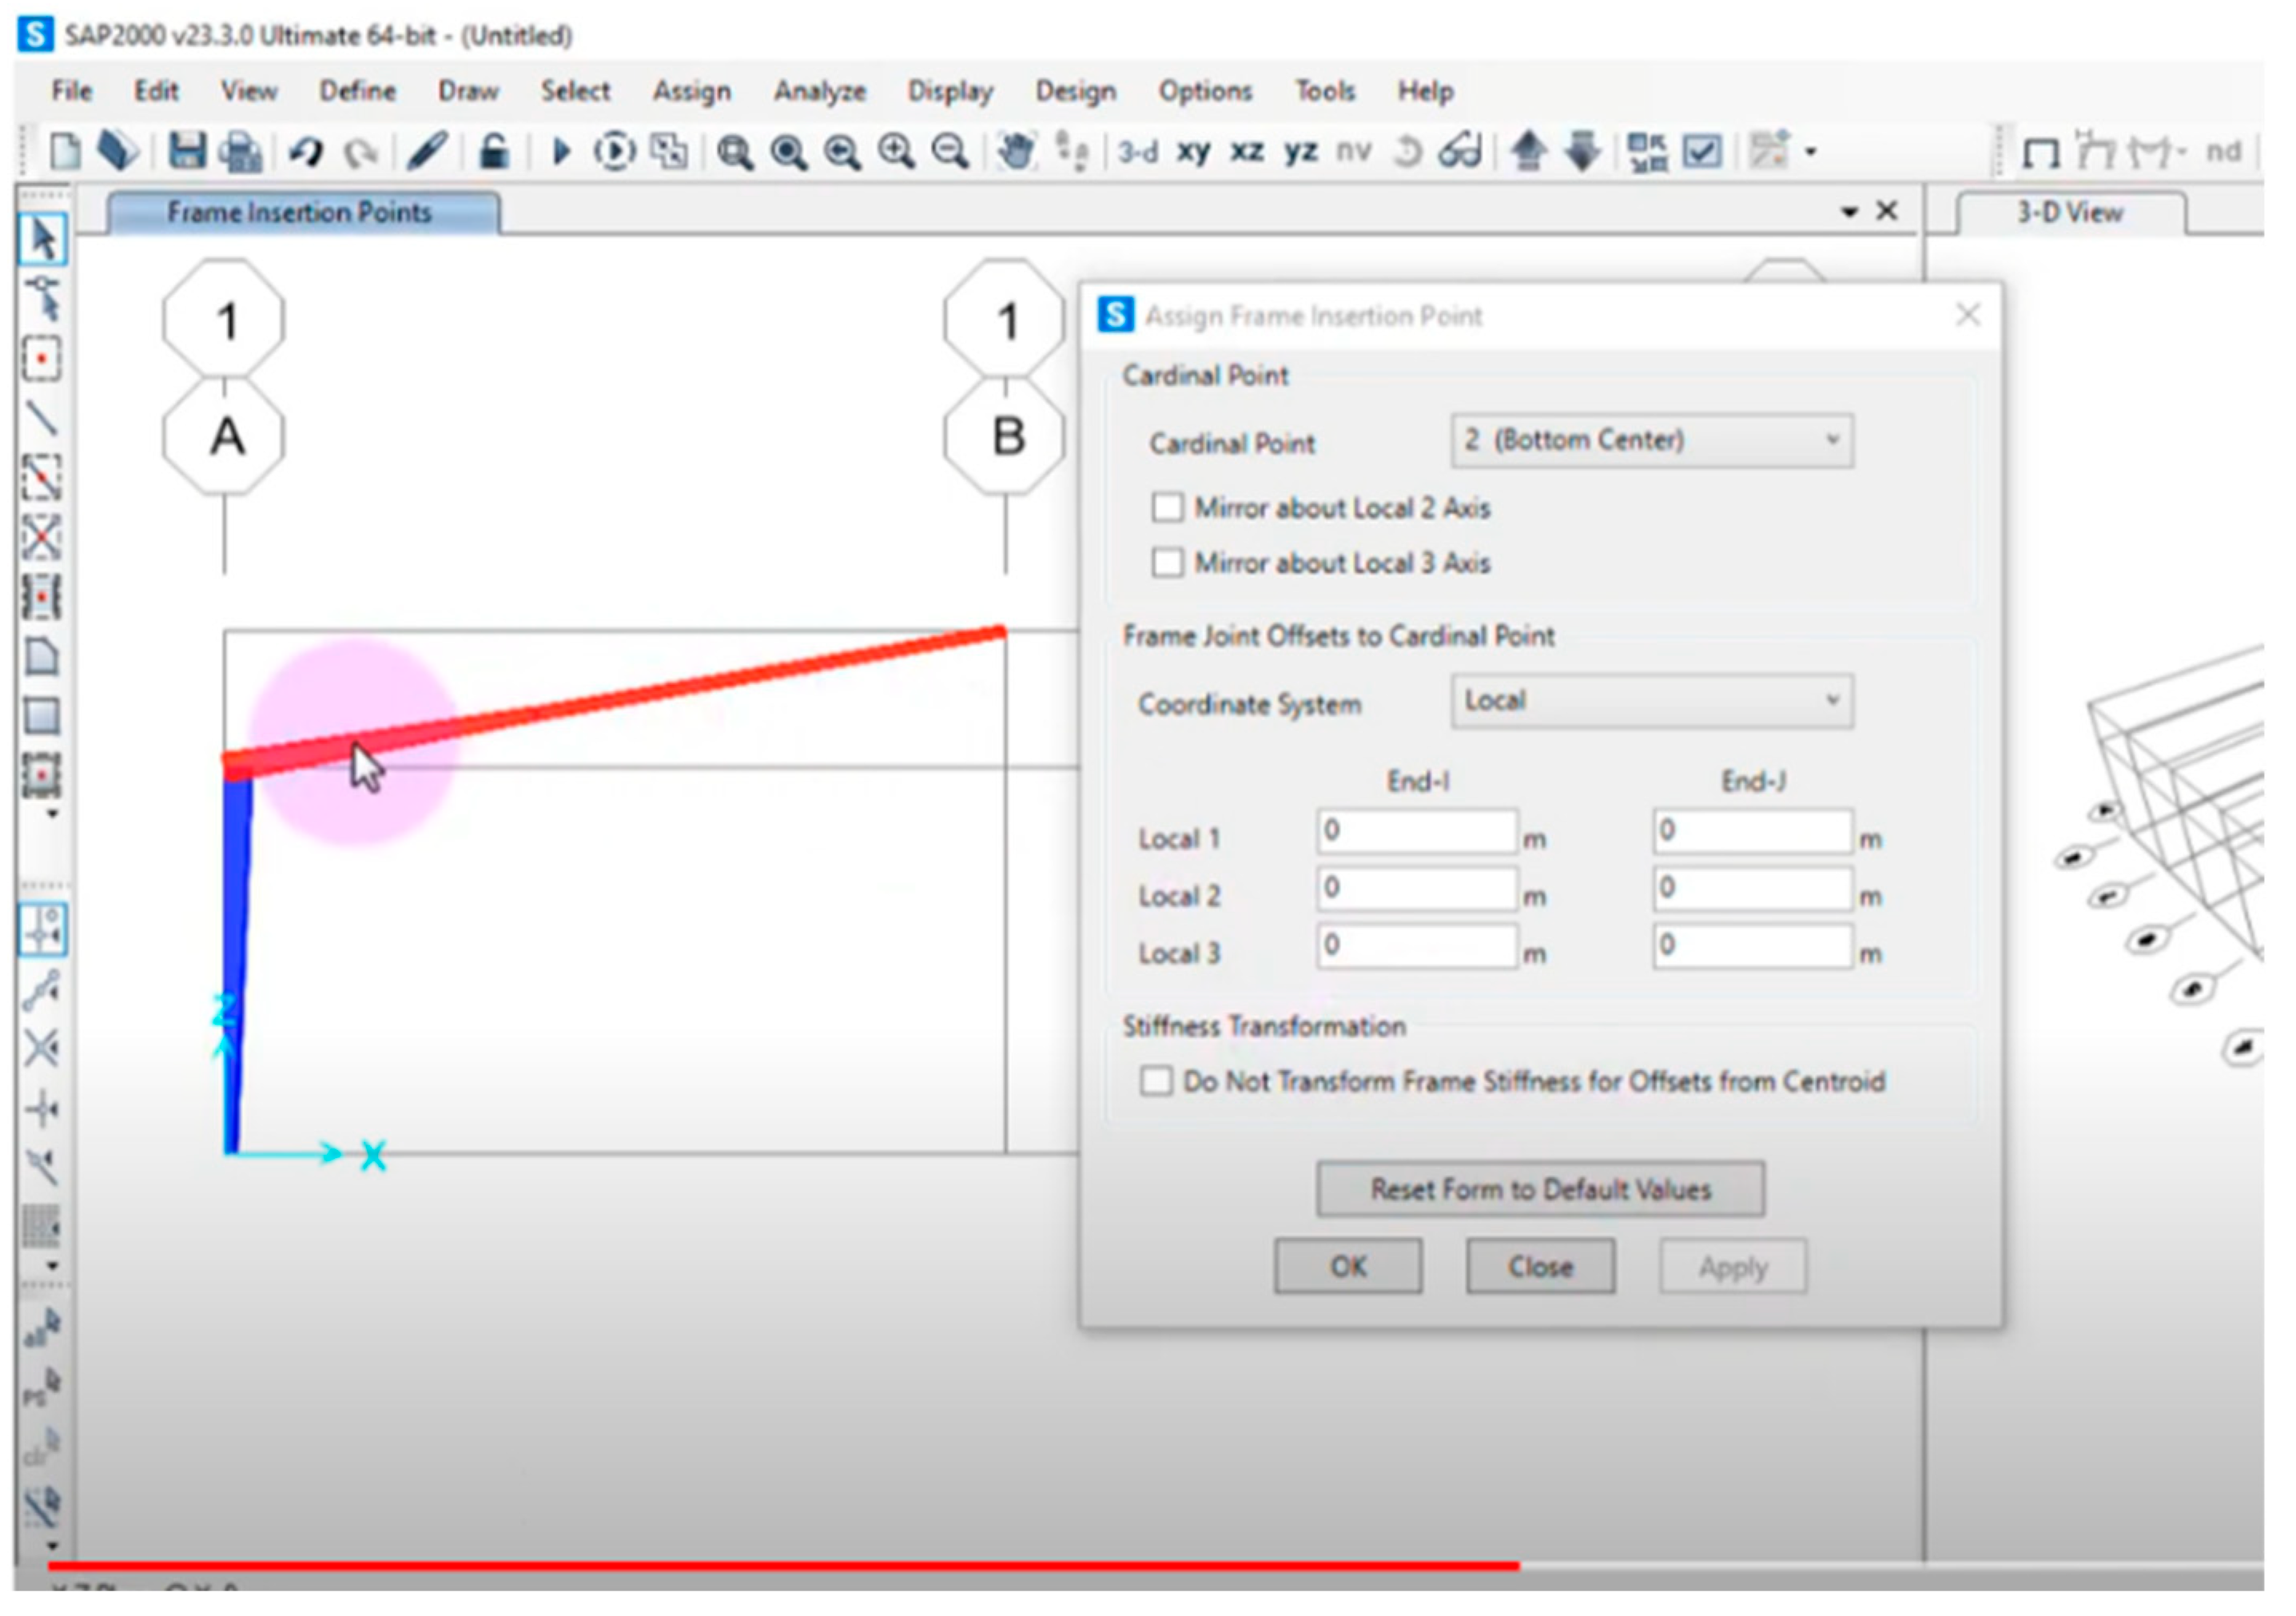This screenshot has height=1616, width=2296.
Task: Click the Run Analysis play icon
Action: click(561, 152)
